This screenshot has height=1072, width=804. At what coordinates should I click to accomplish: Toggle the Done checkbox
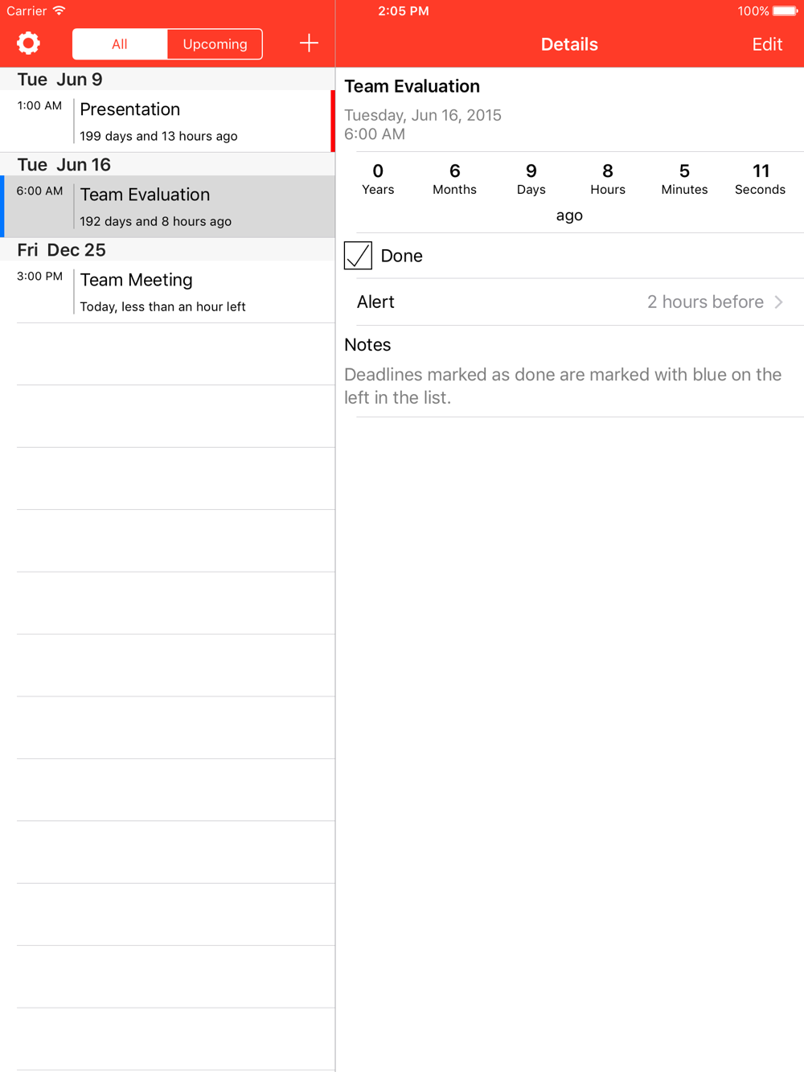(358, 256)
